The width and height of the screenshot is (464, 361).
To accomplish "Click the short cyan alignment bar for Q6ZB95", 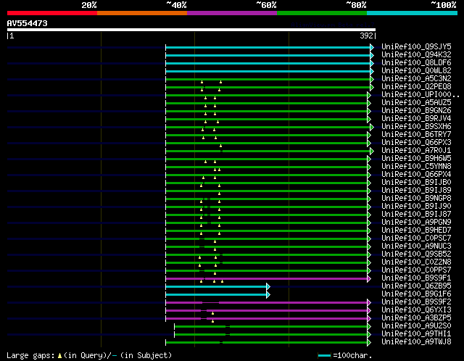I will (x=216, y=287).
